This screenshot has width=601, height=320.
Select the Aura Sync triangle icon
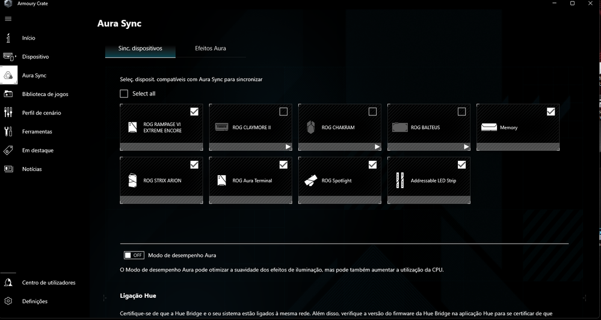tap(8, 75)
